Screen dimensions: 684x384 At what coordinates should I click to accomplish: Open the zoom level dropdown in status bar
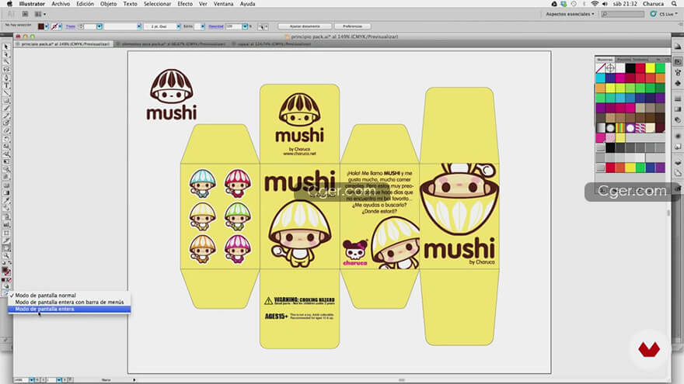[31, 380]
